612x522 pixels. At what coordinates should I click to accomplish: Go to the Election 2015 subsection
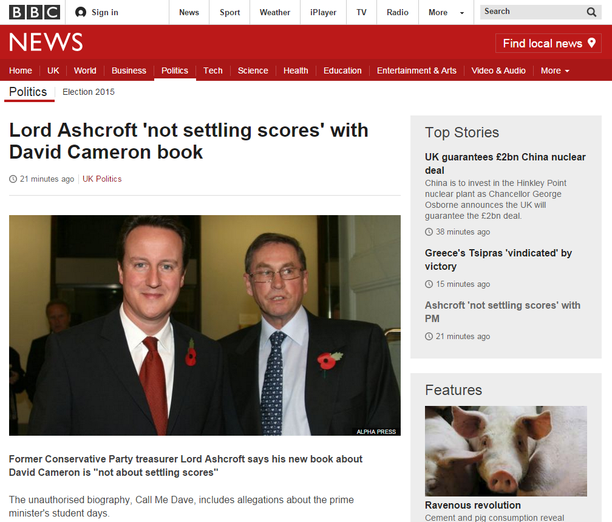coord(89,92)
